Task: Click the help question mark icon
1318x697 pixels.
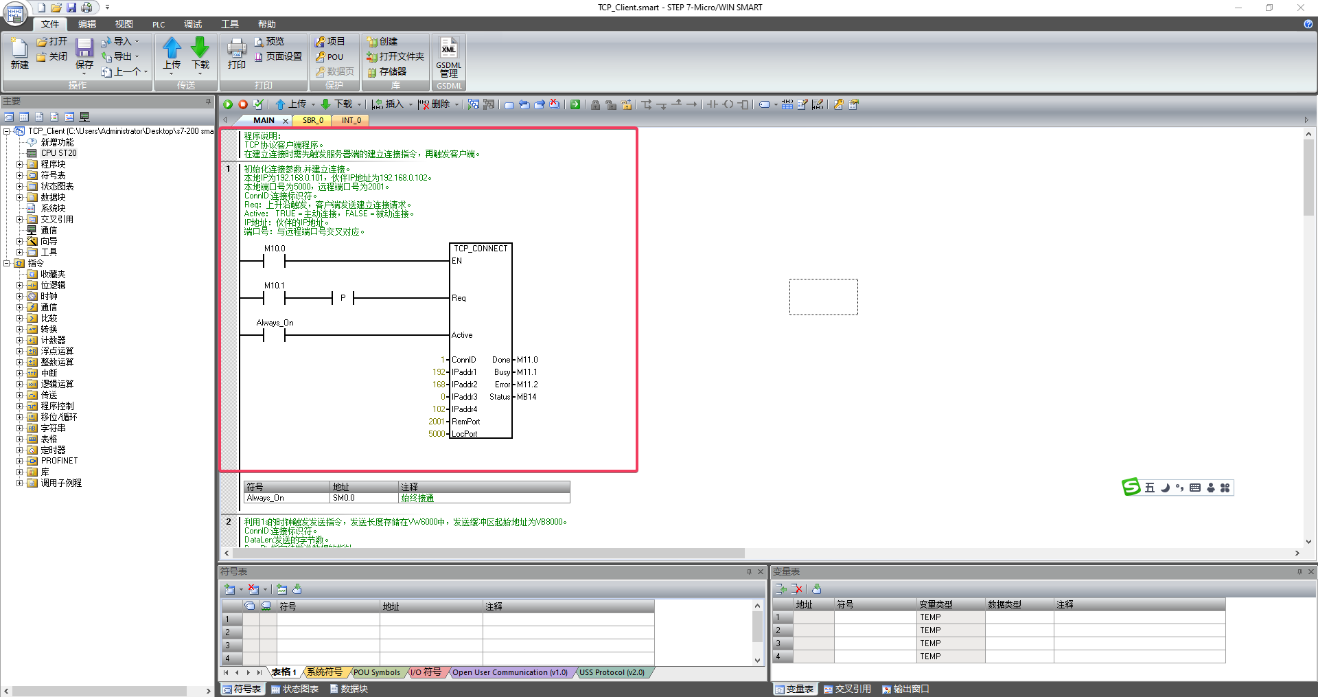Action: click(1308, 24)
